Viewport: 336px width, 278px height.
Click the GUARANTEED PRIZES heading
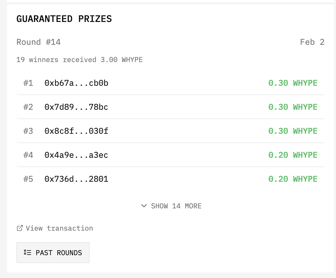tap(64, 19)
